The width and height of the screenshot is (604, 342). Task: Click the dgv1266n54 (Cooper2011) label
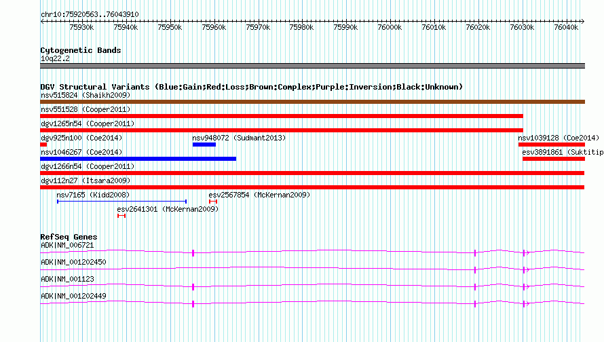(88, 166)
